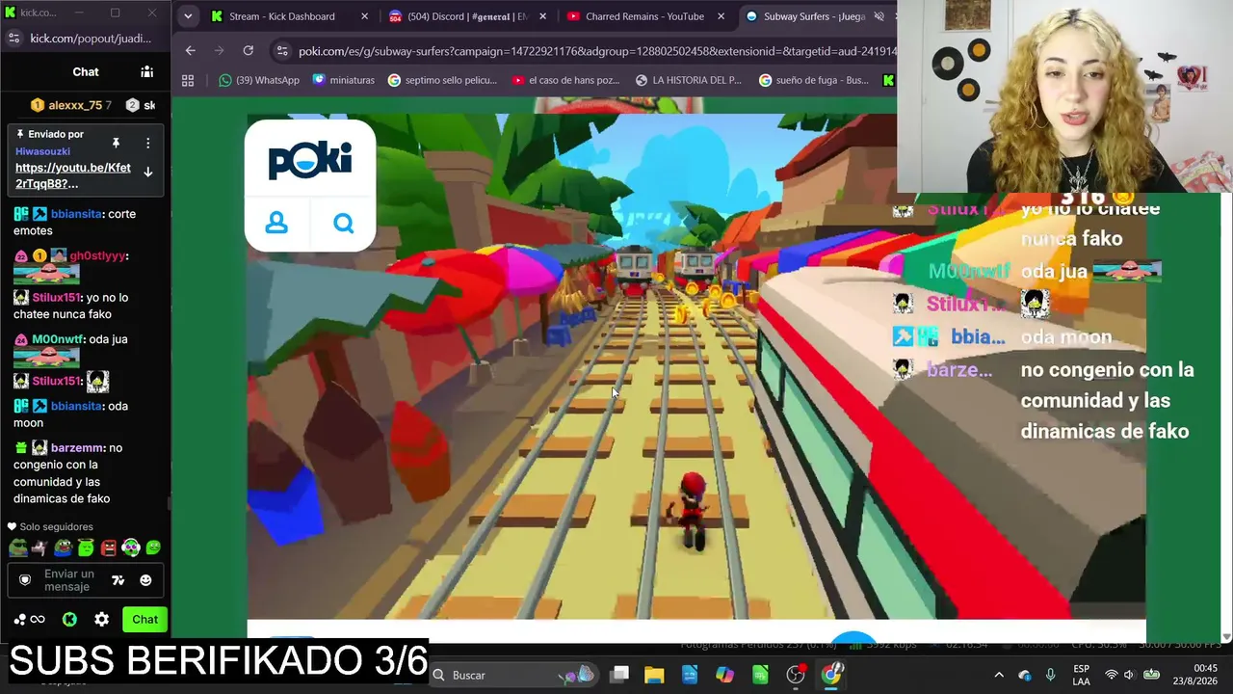Show hidden system tray icons
The width and height of the screenshot is (1233, 694).
click(x=999, y=675)
